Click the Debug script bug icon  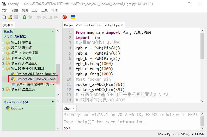pos(31,17)
